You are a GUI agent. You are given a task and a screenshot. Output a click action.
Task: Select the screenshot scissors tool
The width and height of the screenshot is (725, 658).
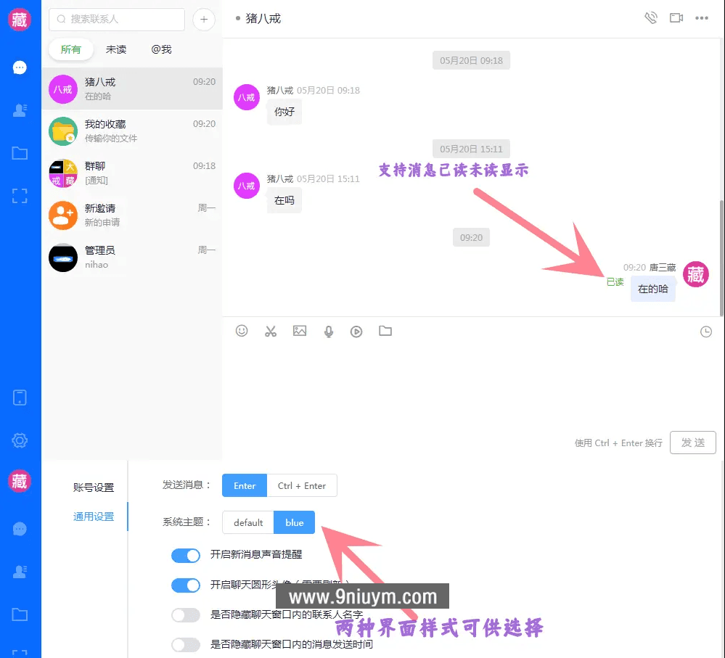click(x=271, y=331)
